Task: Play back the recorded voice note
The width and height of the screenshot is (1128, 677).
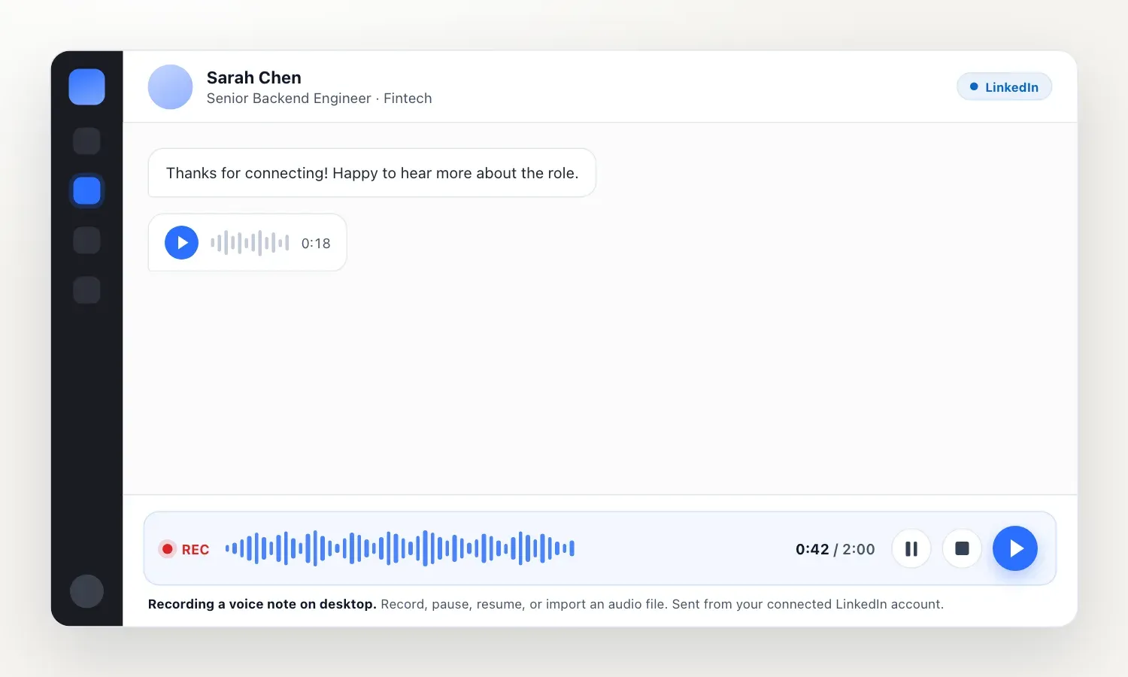Action: 1015,548
